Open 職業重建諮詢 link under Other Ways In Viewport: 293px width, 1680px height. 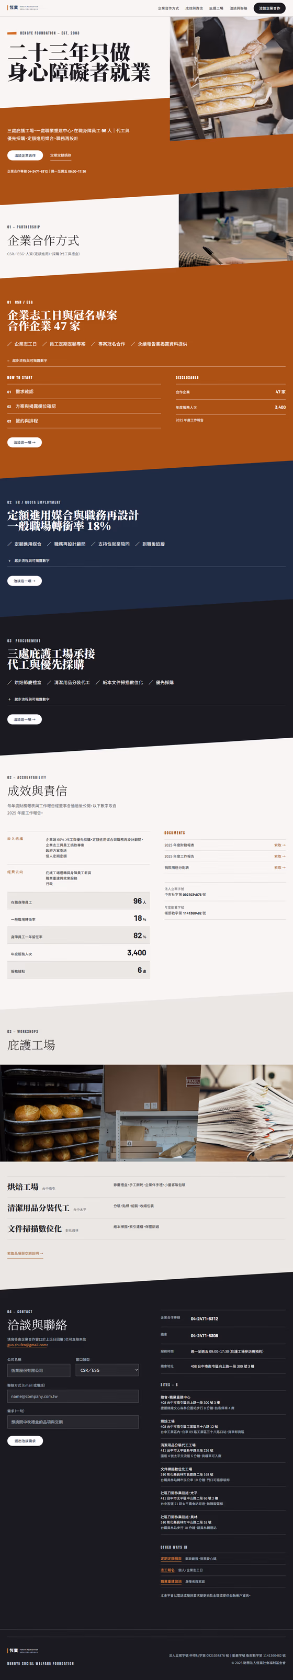[x=171, y=1582]
